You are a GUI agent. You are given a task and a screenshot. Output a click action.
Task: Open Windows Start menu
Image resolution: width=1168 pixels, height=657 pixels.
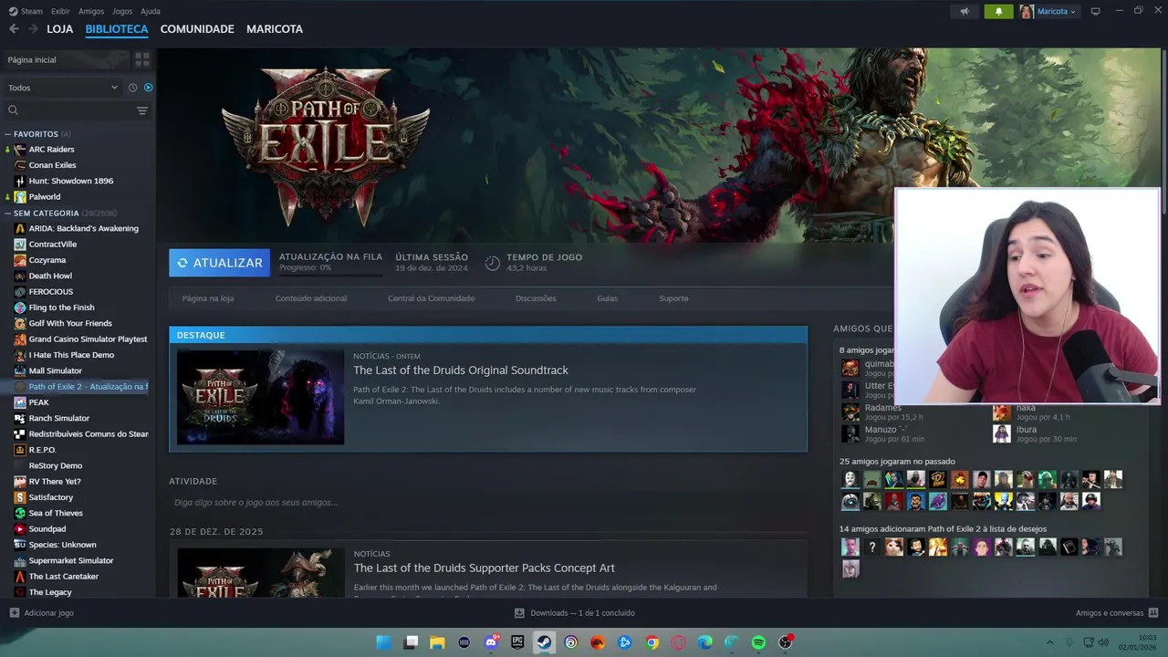tap(384, 642)
